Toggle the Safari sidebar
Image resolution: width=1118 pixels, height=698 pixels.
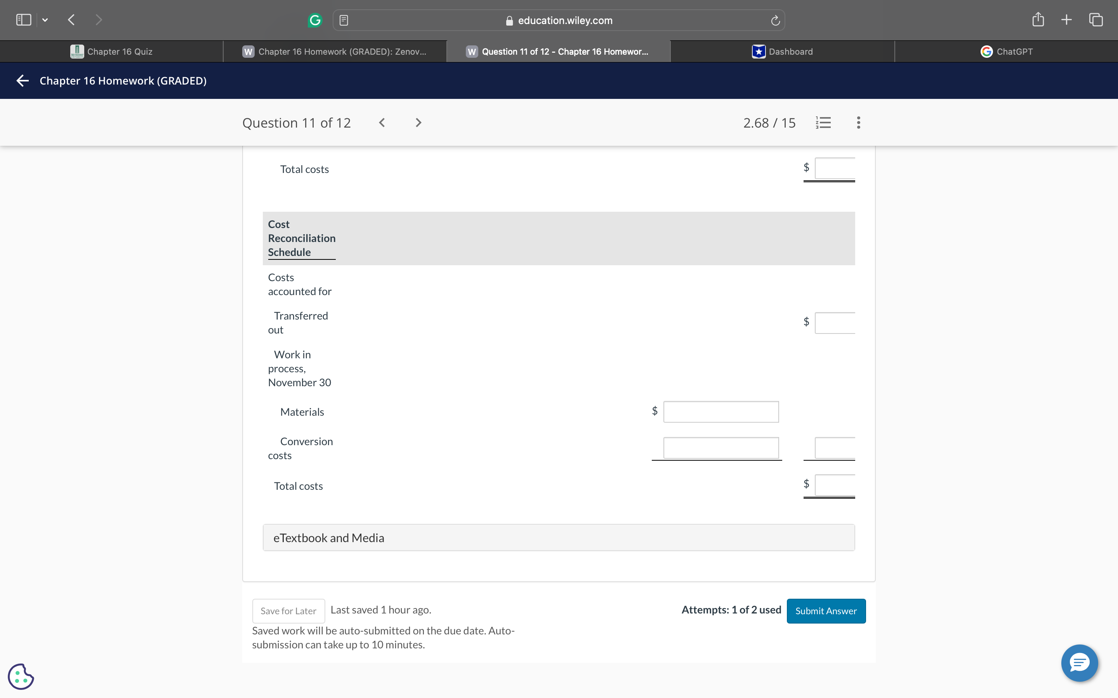pyautogui.click(x=24, y=19)
